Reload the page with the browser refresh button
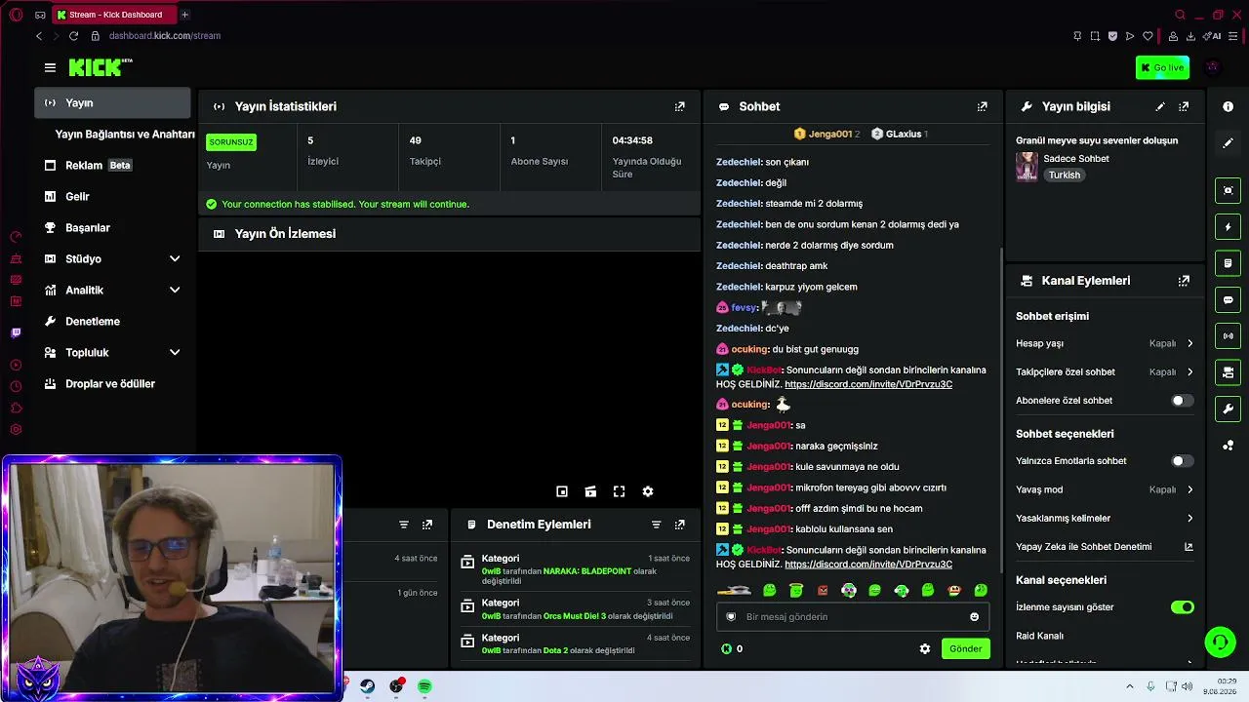Image resolution: width=1249 pixels, height=702 pixels. [73, 36]
